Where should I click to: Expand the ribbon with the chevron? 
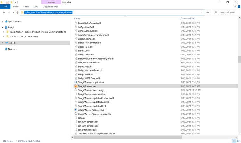pos(235,6)
